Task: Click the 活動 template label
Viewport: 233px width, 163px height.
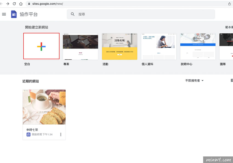Action: [x=105, y=64]
